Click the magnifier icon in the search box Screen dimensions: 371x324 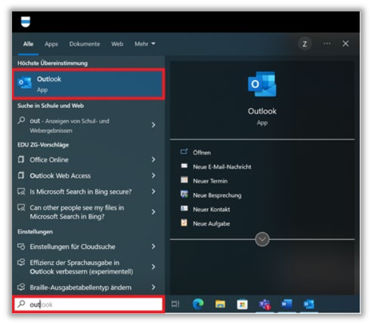click(22, 304)
